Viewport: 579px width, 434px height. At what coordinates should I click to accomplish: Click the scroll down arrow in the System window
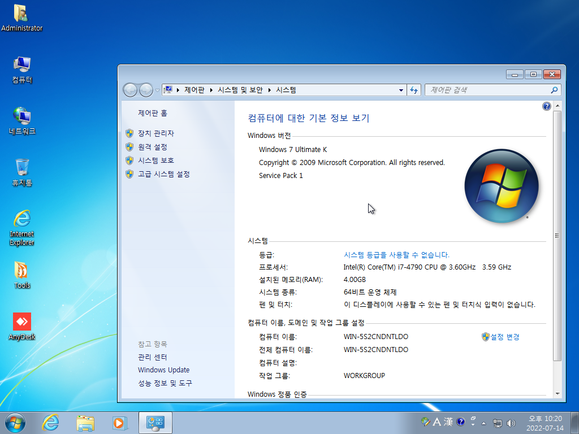(557, 394)
